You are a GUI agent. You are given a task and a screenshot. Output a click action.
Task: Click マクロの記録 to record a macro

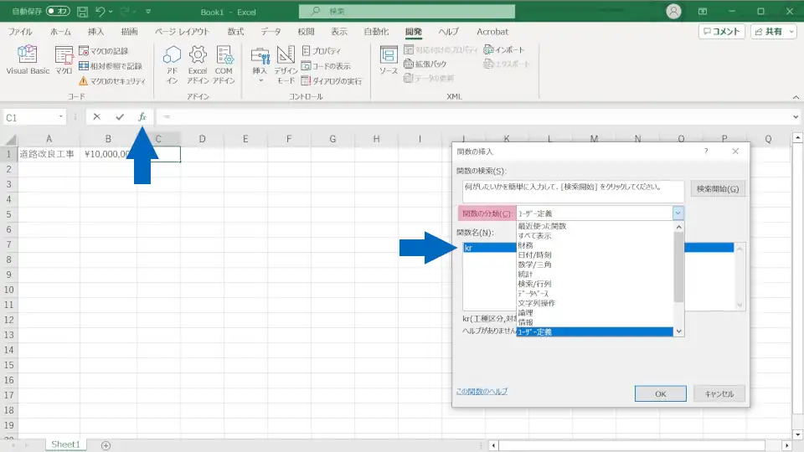[109, 51]
